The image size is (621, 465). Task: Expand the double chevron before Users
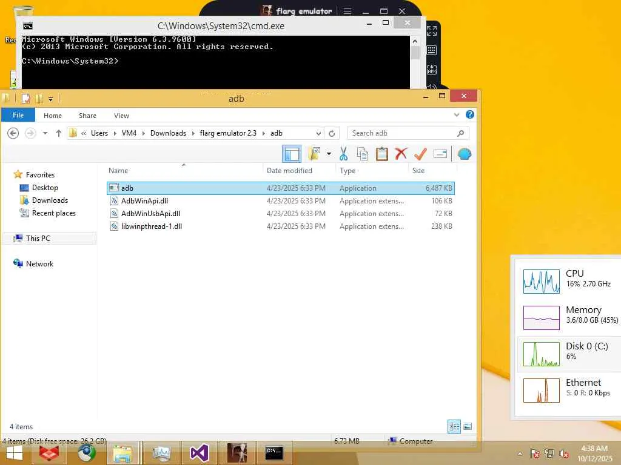click(x=84, y=133)
